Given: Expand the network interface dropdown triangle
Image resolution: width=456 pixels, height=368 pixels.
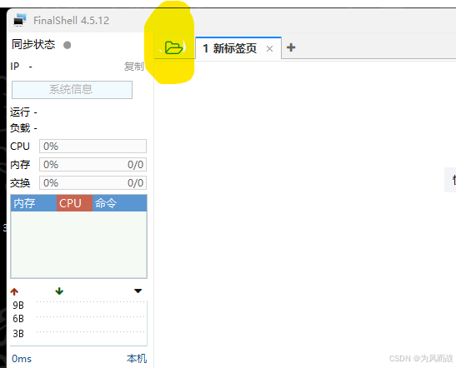Looking at the screenshot, I should click(x=138, y=291).
